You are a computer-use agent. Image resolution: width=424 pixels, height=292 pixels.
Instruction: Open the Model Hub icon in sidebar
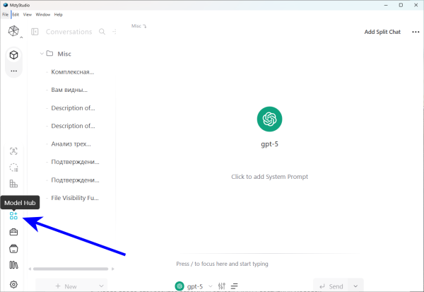[13, 216]
